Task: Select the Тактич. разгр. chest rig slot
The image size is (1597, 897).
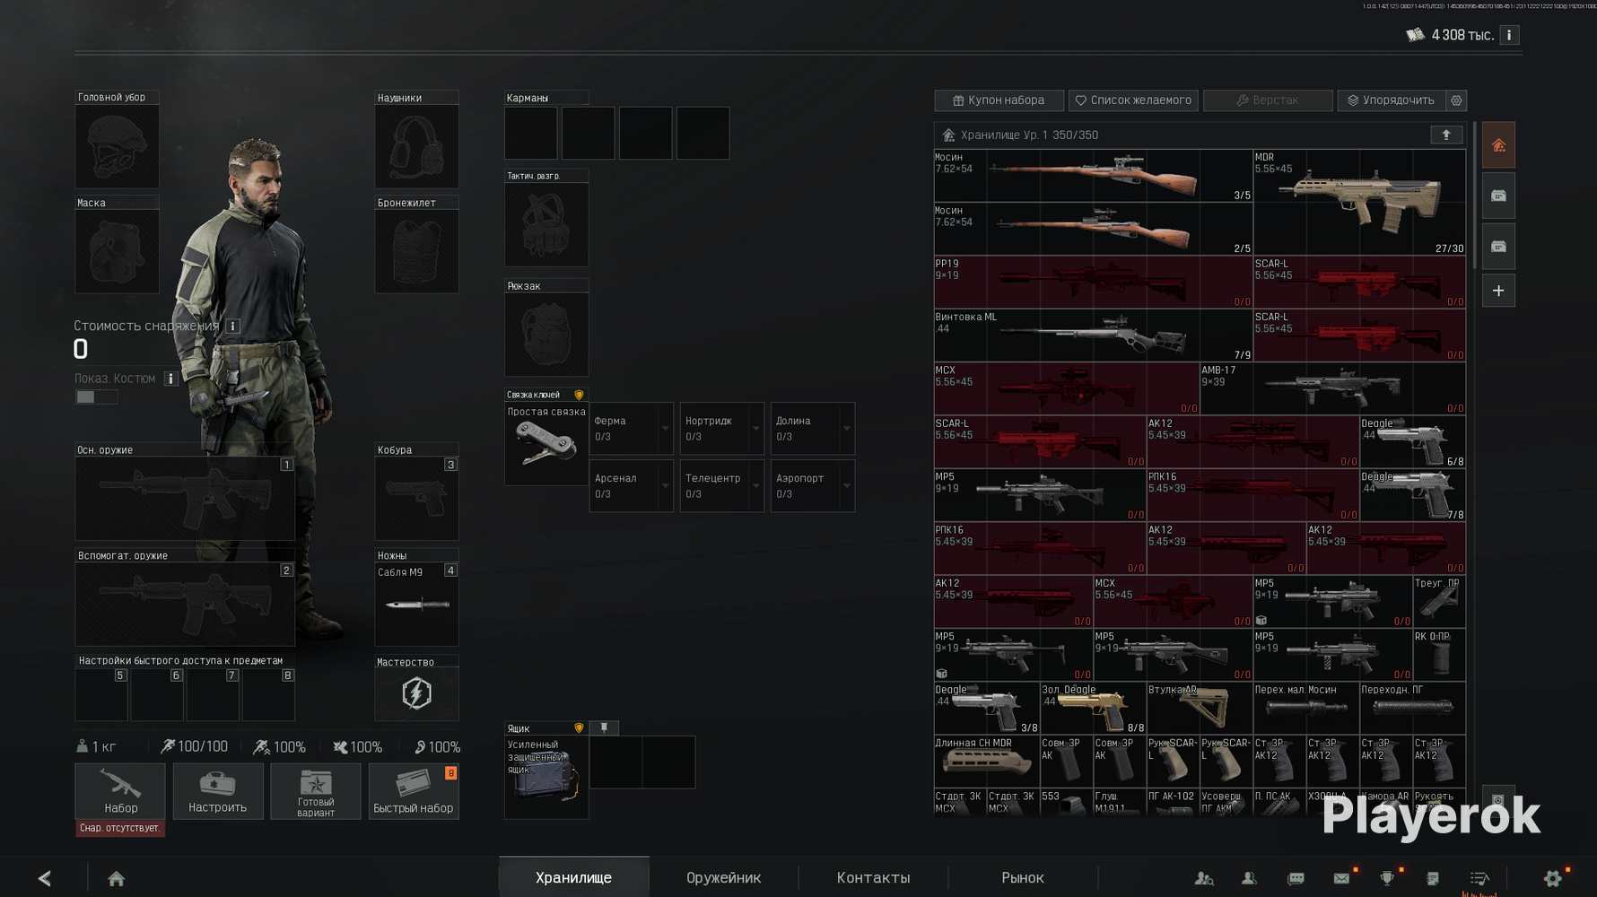Action: click(x=546, y=224)
